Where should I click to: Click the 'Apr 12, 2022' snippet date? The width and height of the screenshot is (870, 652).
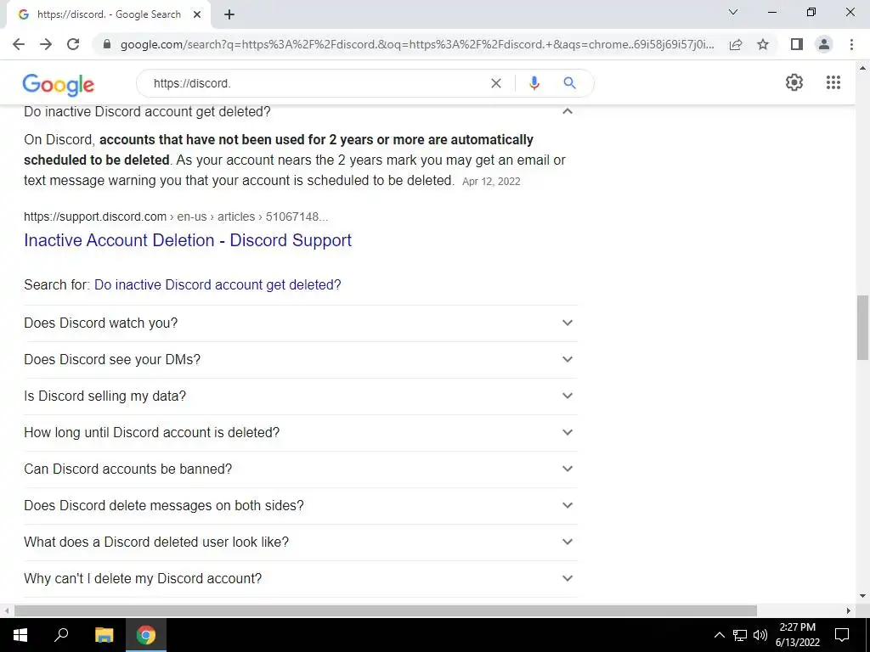pyautogui.click(x=491, y=182)
